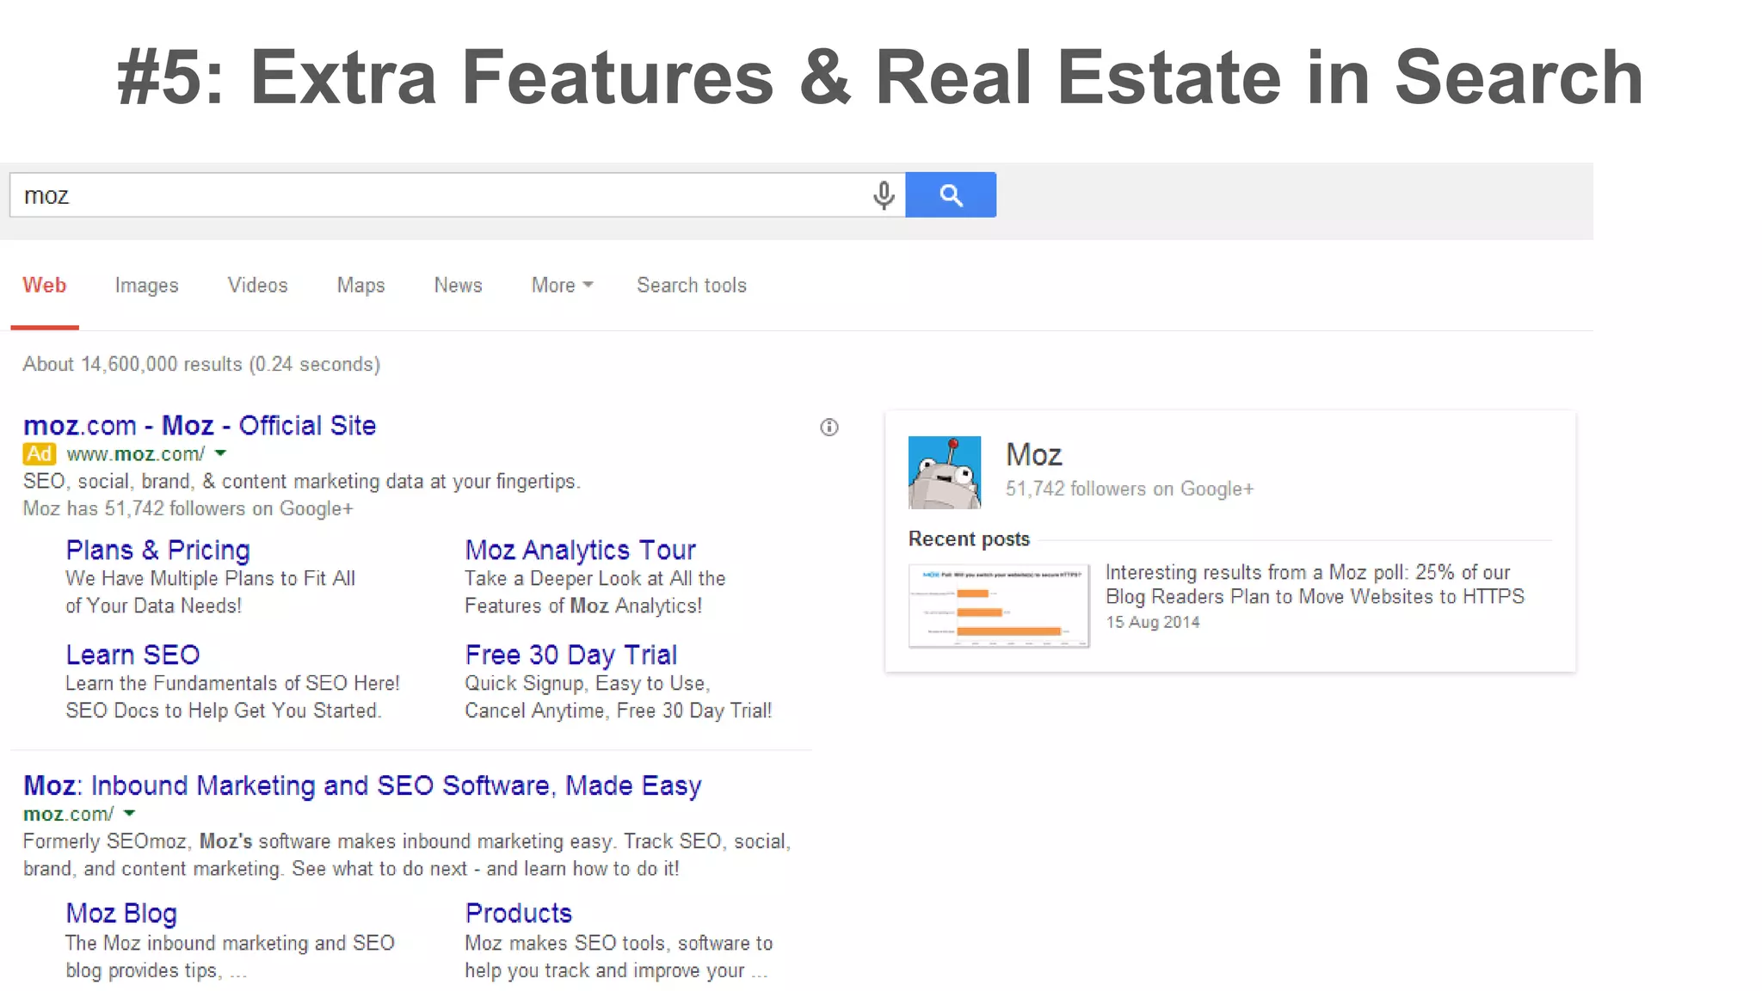This screenshot has height=991, width=1762.
Task: Open the News tab
Action: [x=458, y=286]
